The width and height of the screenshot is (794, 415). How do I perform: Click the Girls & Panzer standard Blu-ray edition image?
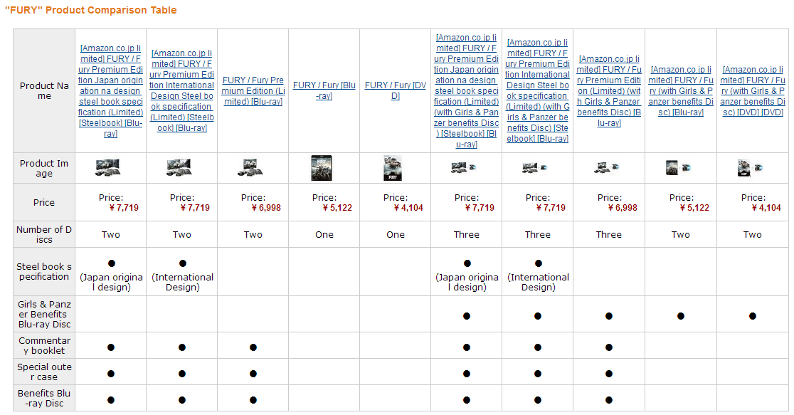pos(679,168)
